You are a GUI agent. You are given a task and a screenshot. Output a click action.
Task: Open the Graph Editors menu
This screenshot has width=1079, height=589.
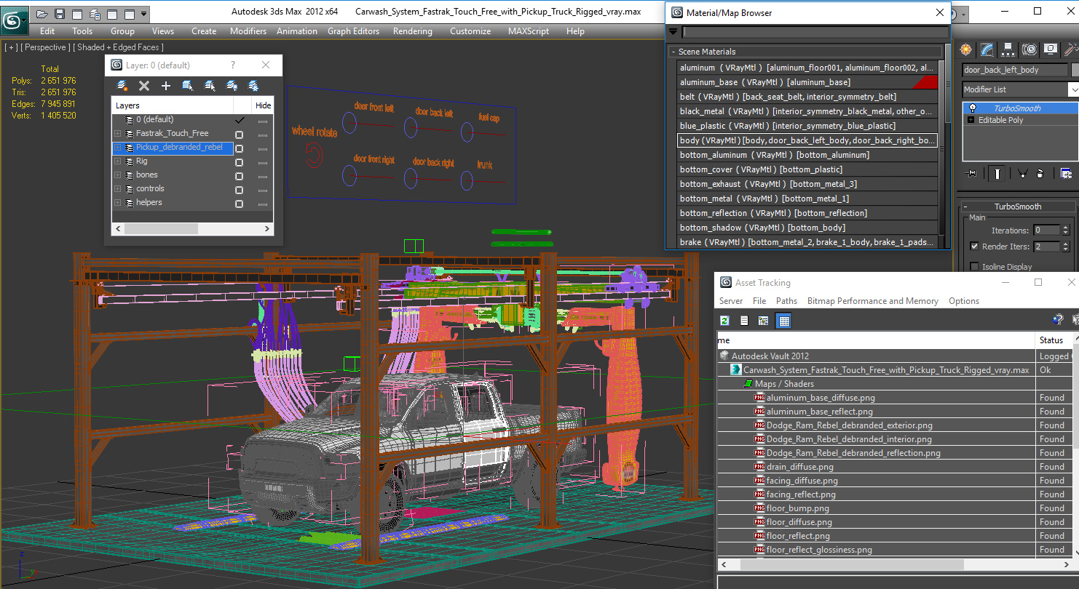click(353, 31)
